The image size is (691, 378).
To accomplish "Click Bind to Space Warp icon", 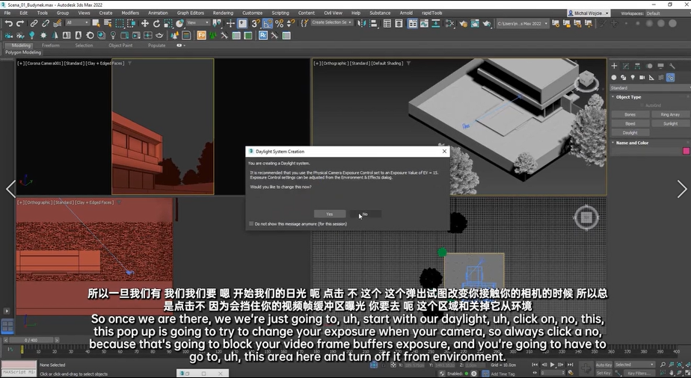I will 58,23.
